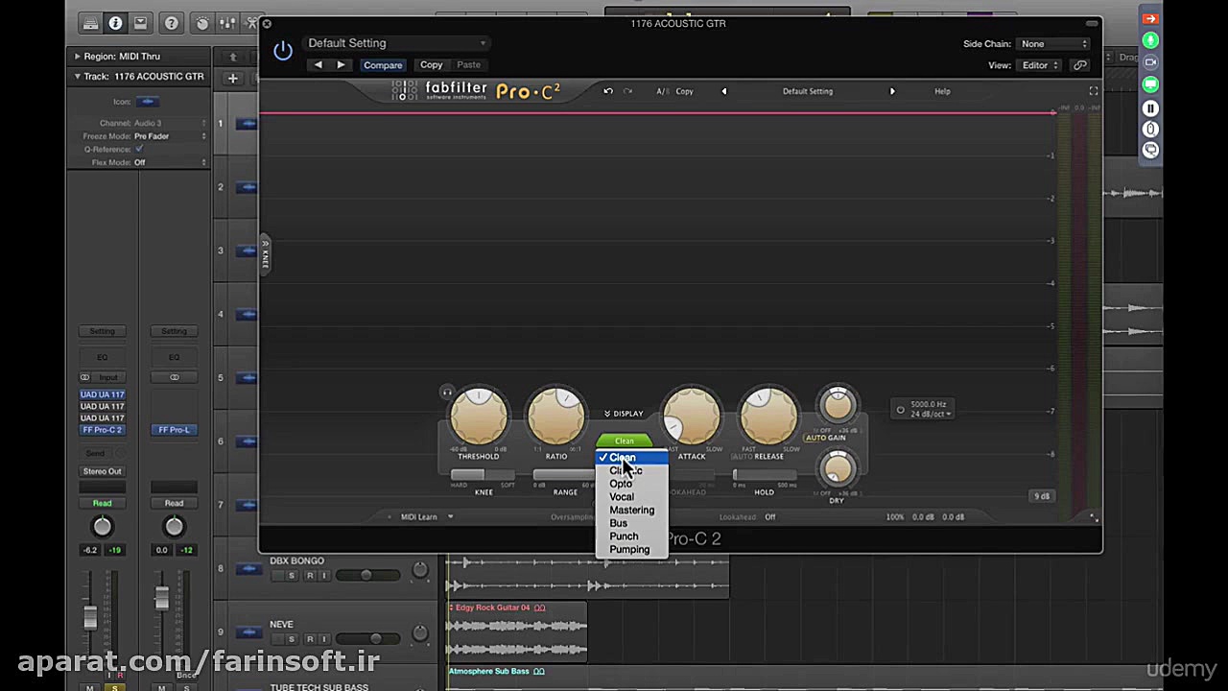Open the Flex Mode Off dropdown
Screen dimensions: 1228x691
pyautogui.click(x=170, y=162)
